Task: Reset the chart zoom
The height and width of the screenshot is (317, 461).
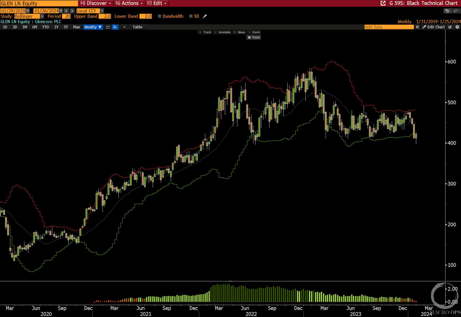Action: 254,38
